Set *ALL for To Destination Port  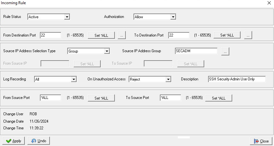click(x=227, y=36)
